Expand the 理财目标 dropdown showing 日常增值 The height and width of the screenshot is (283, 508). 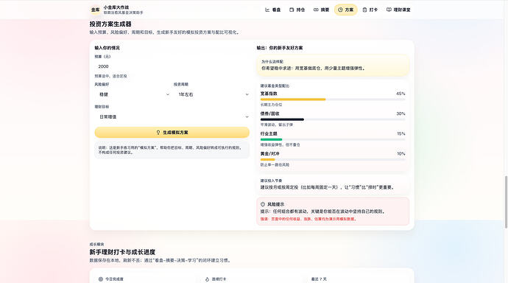[172, 116]
